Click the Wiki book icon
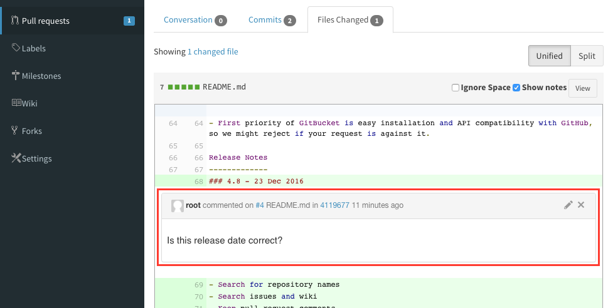 point(16,103)
